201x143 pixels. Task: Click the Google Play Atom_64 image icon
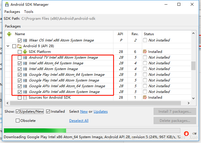coord(25,75)
